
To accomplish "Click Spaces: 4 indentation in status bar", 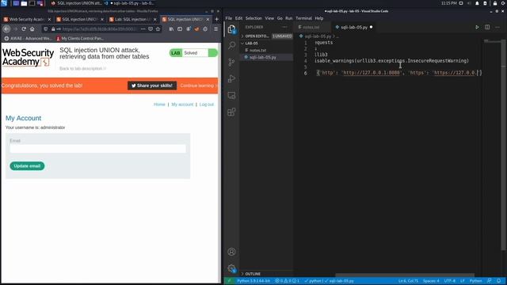I will click(x=431, y=281).
